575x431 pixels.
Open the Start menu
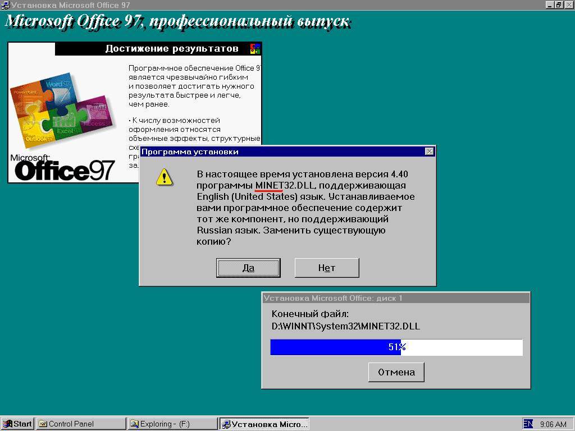(17, 424)
